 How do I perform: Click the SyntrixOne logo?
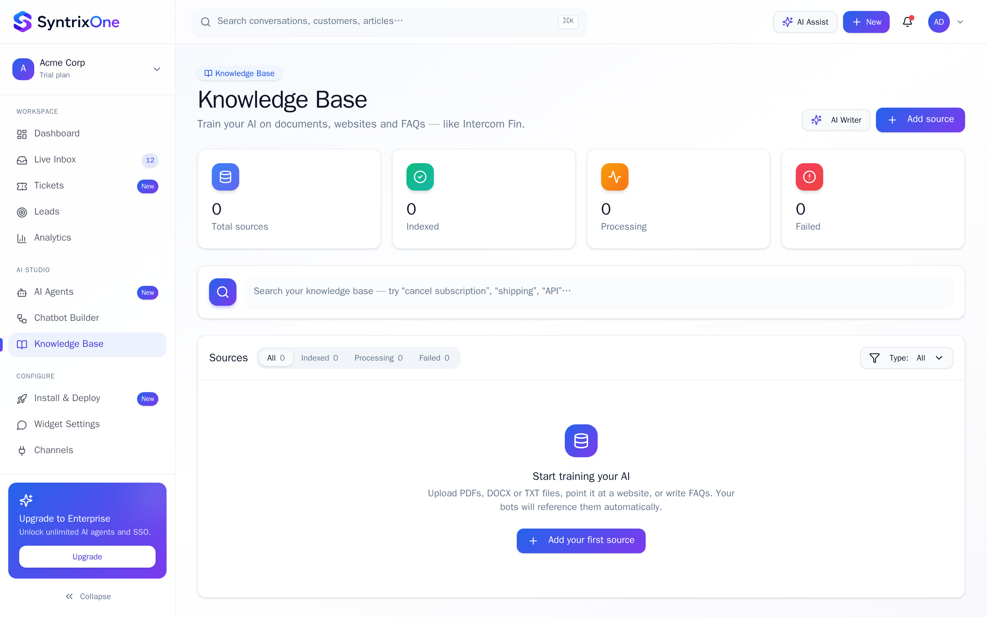(x=66, y=22)
